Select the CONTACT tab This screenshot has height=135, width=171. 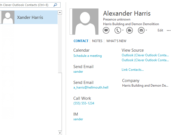81,41
